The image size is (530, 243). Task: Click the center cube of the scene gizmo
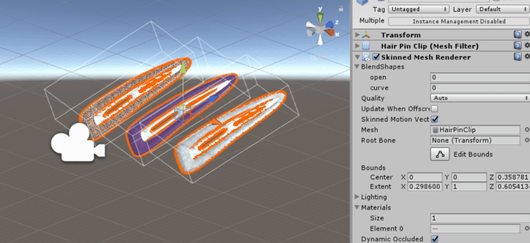coord(320,28)
